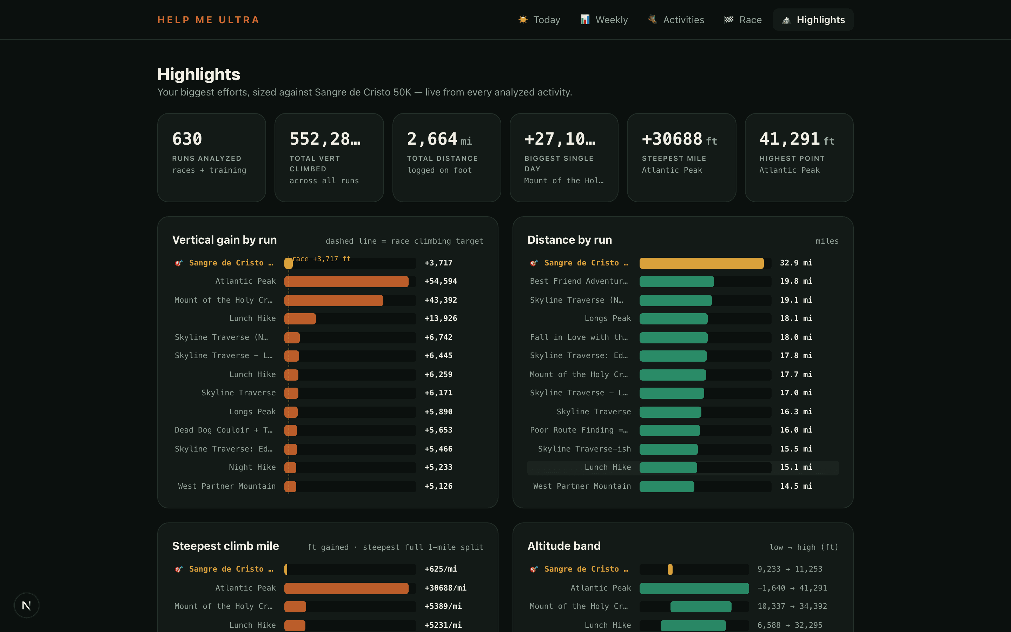This screenshot has width=1011, height=632.
Task: Click target icon in Vertical gain by run
Action: point(179,263)
